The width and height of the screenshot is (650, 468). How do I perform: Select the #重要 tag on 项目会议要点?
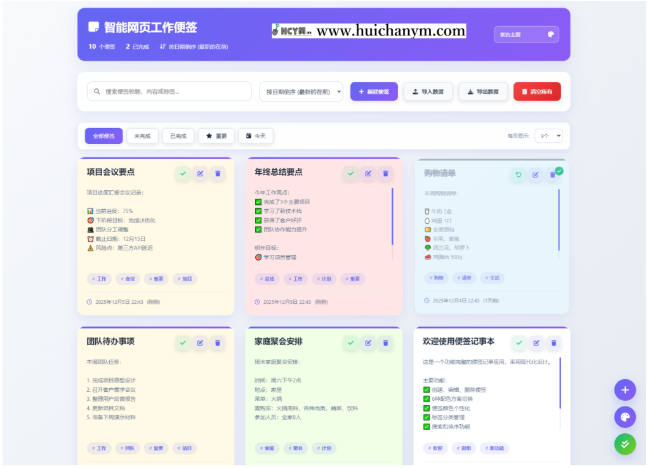click(x=156, y=278)
